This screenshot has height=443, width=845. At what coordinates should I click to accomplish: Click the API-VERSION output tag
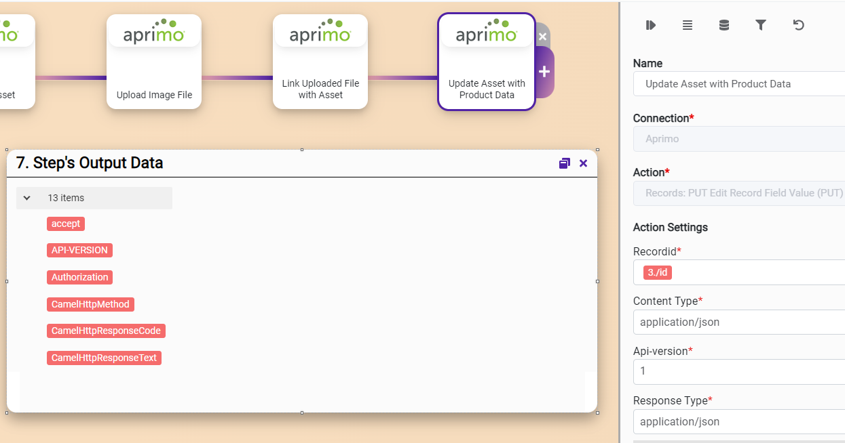79,250
